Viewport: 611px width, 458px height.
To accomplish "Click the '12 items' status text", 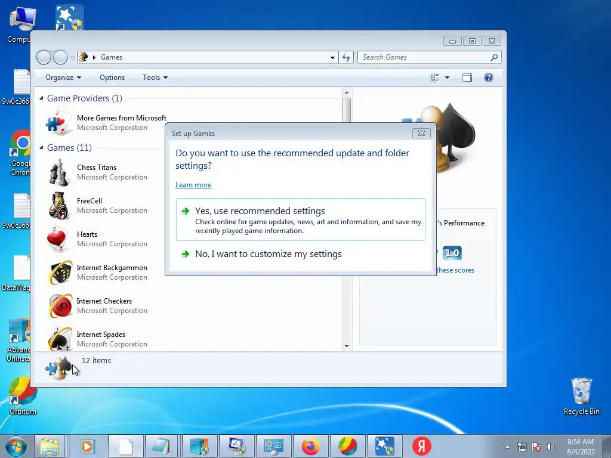I will [96, 361].
